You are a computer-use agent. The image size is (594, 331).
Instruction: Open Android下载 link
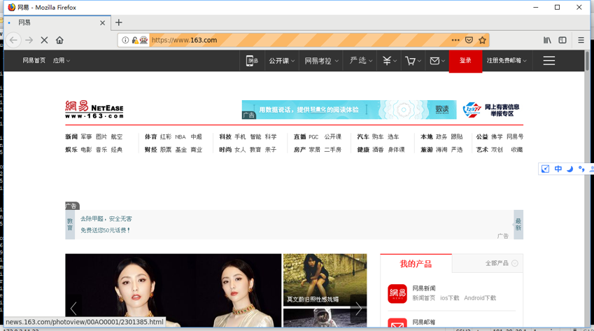tap(480, 298)
